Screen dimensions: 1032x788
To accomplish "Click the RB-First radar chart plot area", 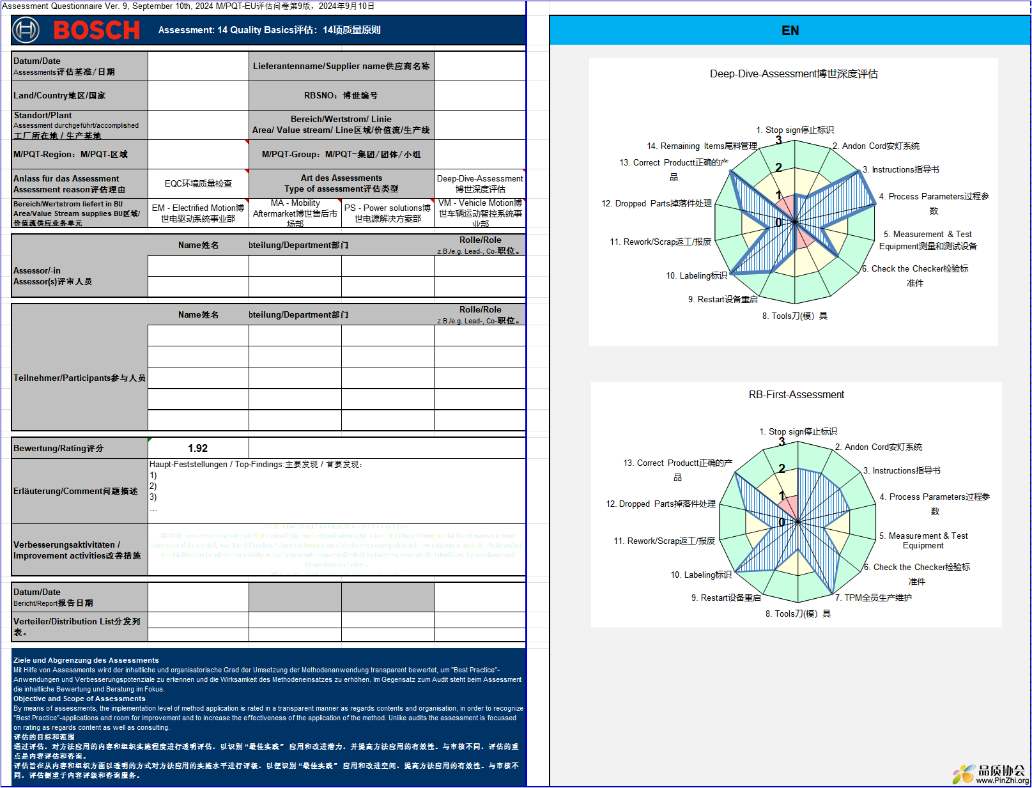I will pyautogui.click(x=797, y=521).
